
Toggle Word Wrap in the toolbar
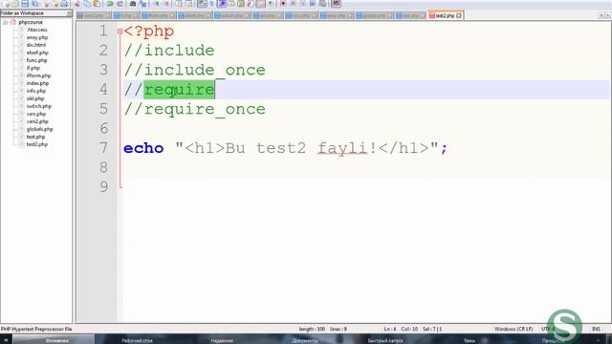point(202,4)
